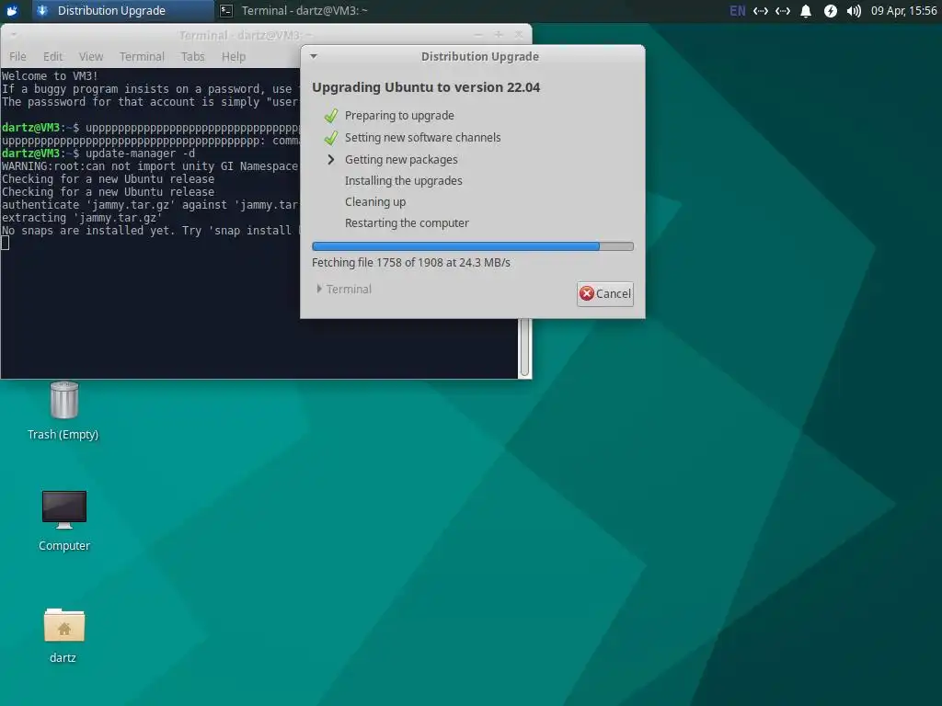Expand the Terminal details disclosure triangle
The image size is (942, 706).
tap(319, 289)
